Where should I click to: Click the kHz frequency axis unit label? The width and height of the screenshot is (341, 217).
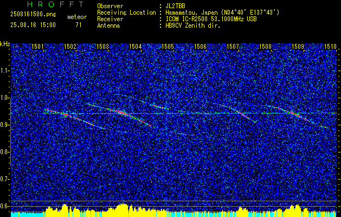pos(5,44)
